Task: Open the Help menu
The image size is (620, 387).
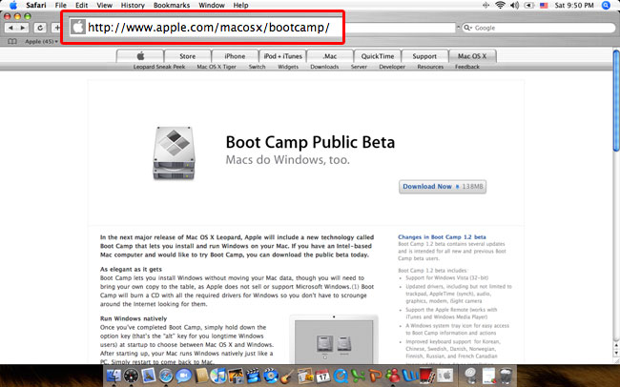Action: pos(240,5)
